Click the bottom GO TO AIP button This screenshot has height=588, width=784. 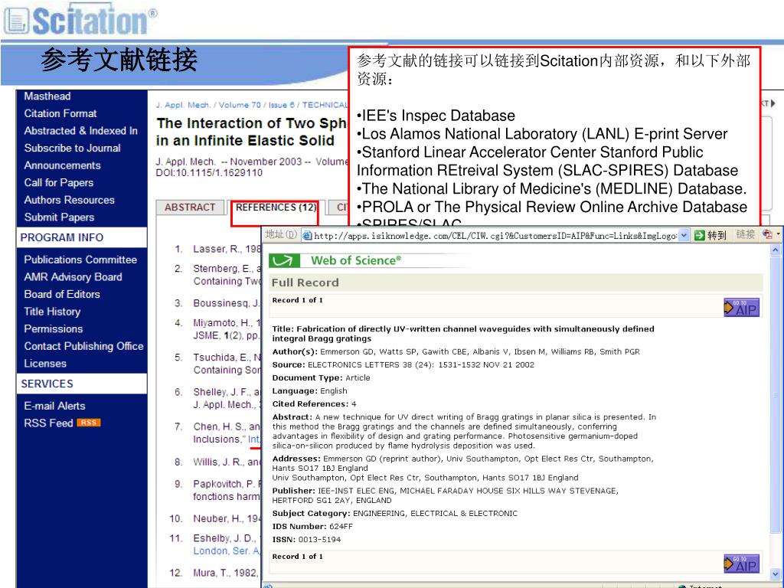741,563
